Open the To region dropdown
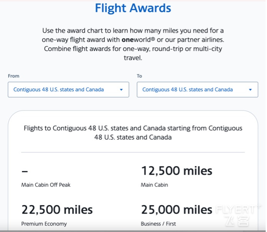 click(x=197, y=89)
